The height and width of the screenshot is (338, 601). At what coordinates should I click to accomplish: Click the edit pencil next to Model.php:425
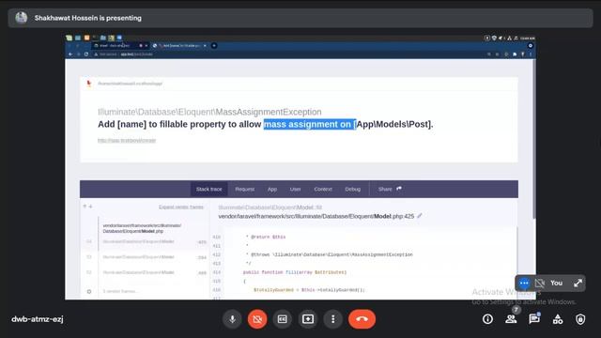(420, 216)
